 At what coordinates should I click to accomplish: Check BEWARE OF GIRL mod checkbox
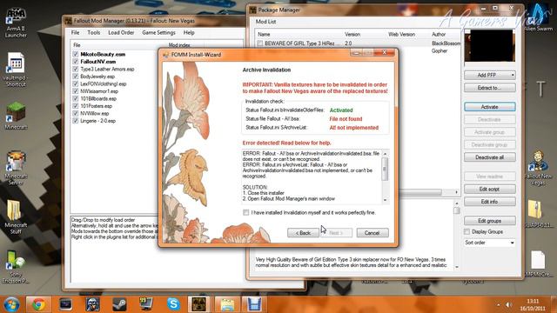[x=260, y=43]
